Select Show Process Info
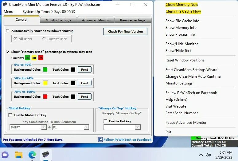238x161 pixels. [x=180, y=34]
